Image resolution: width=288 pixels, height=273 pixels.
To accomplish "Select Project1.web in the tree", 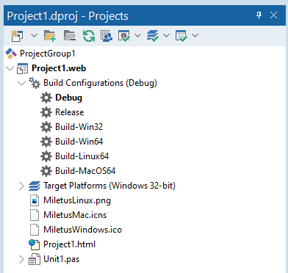I will (59, 68).
